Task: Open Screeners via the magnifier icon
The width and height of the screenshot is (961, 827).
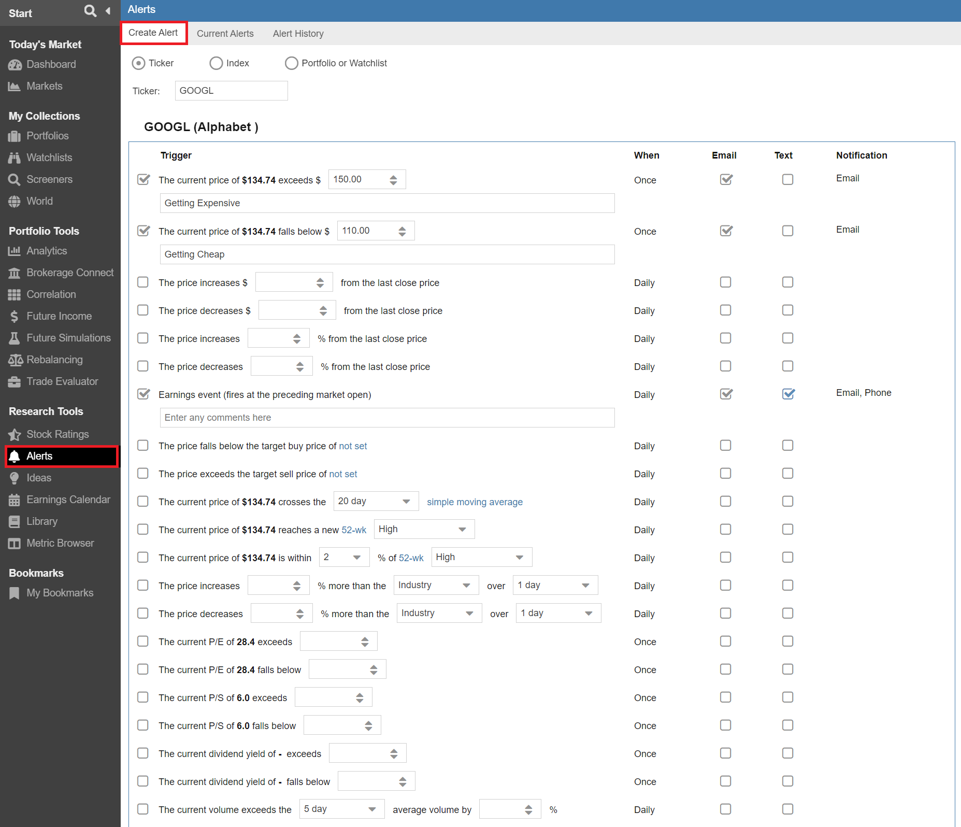Action: pyautogui.click(x=15, y=180)
